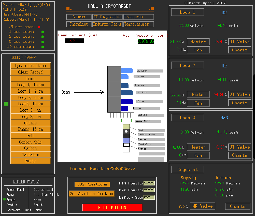Open Loop 1 JT Valve control

tap(240, 42)
